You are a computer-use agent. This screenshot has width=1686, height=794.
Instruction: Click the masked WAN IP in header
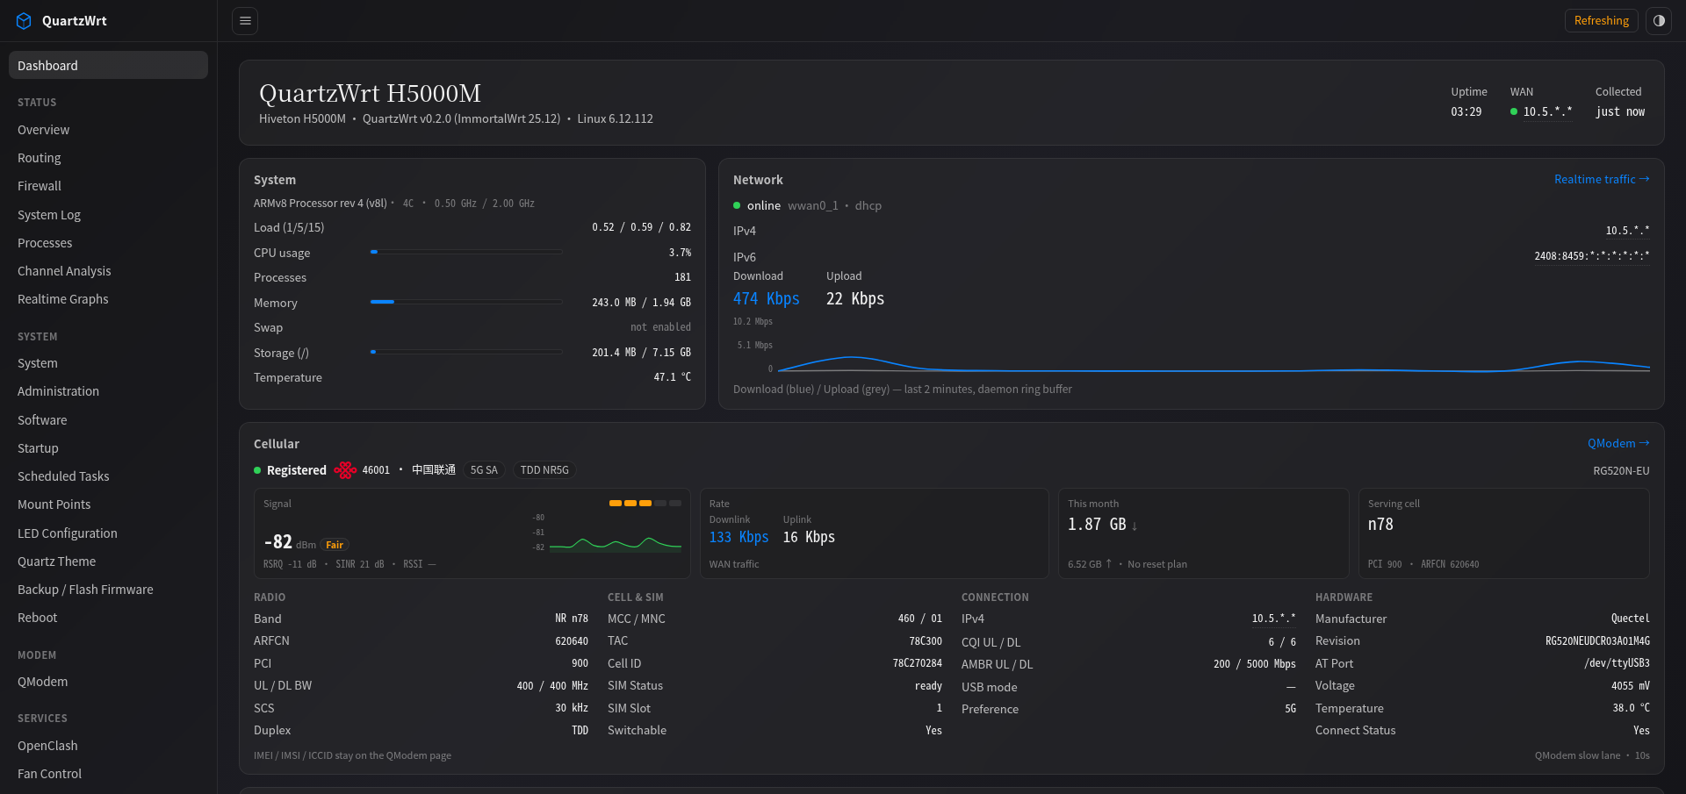[1547, 112]
